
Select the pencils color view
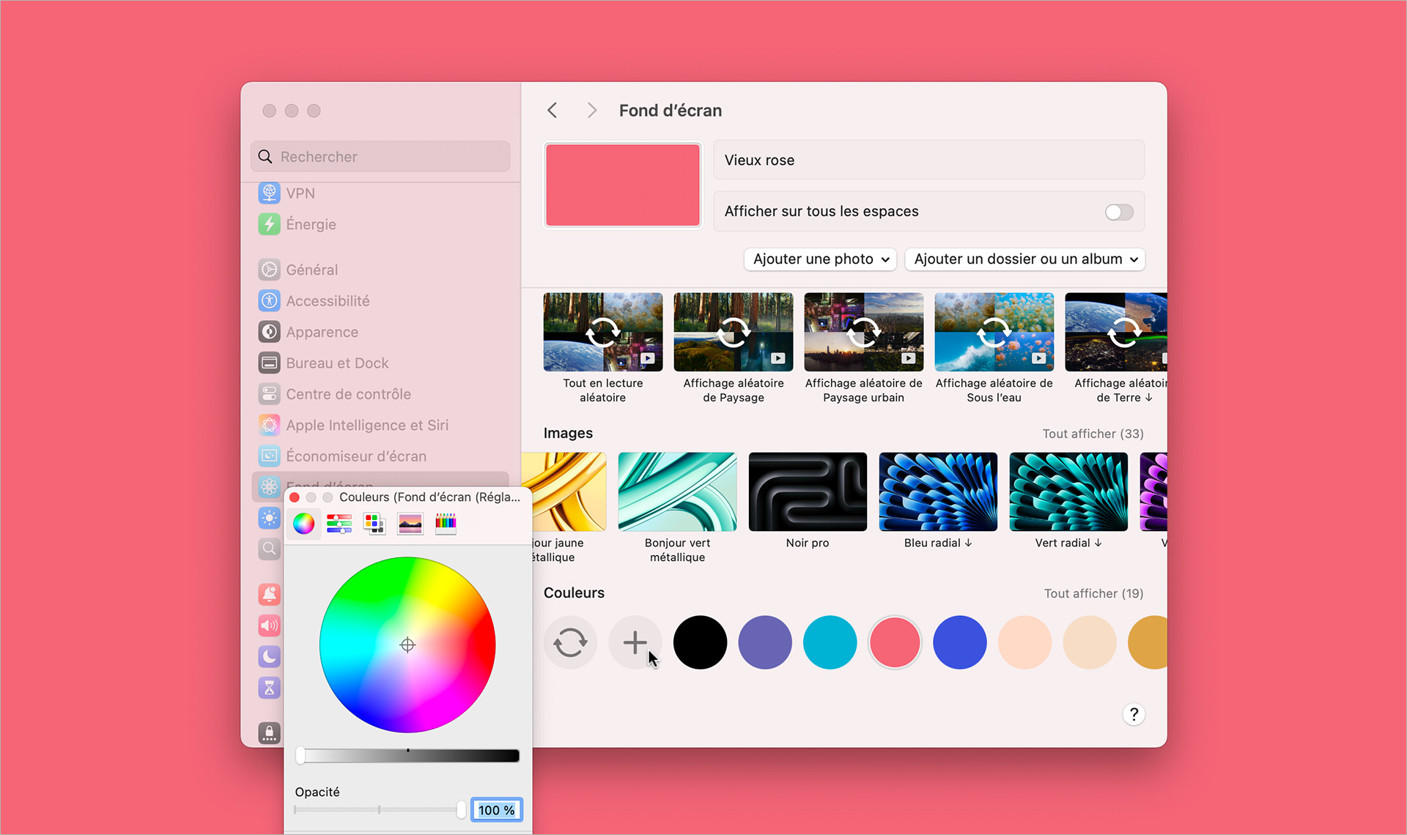point(445,523)
